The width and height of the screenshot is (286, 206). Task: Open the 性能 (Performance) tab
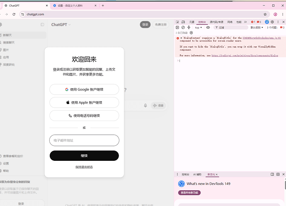tap(239, 22)
